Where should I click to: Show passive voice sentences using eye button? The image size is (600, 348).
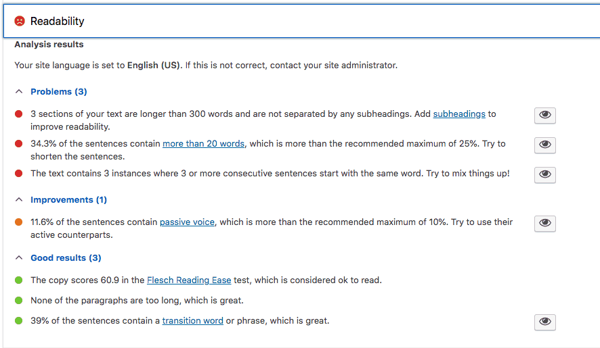point(544,223)
